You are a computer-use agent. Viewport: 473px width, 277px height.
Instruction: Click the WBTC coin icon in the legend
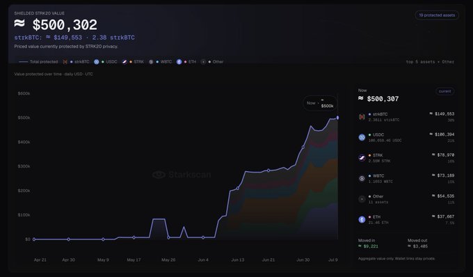point(151,62)
